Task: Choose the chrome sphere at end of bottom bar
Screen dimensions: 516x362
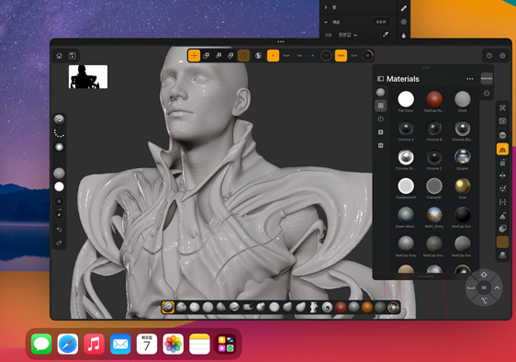Action: pos(393,307)
